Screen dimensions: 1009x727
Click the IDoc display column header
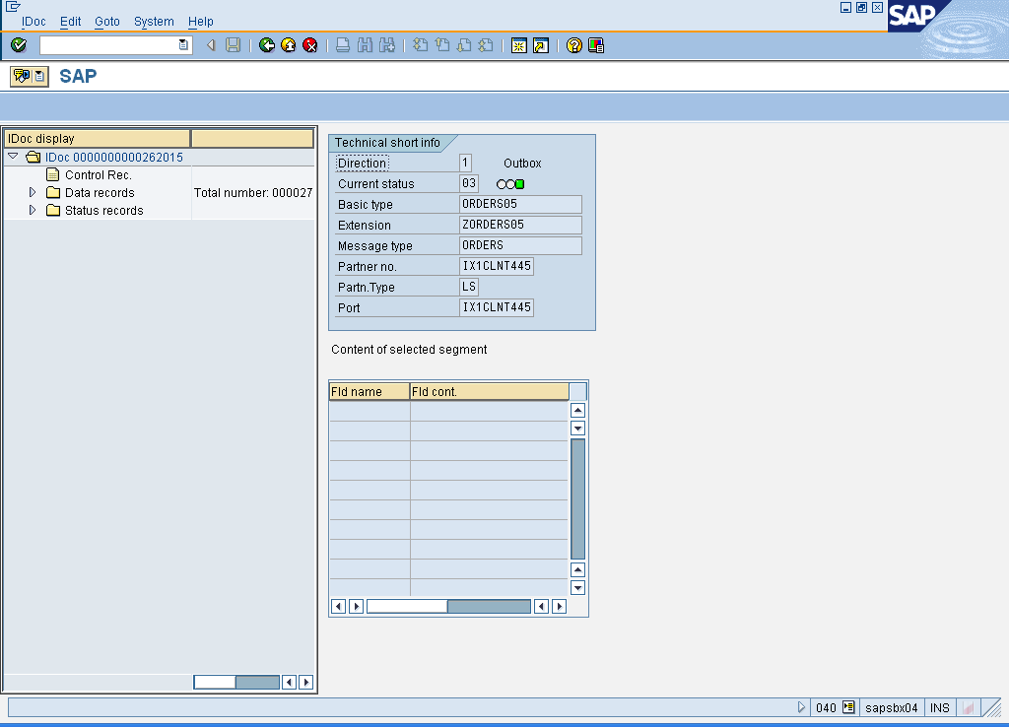pyautogui.click(x=98, y=138)
